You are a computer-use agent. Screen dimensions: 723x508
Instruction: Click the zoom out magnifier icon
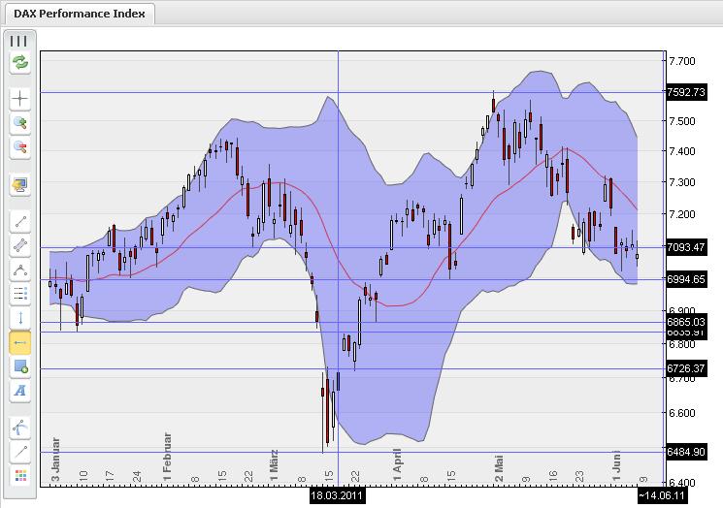coord(19,147)
